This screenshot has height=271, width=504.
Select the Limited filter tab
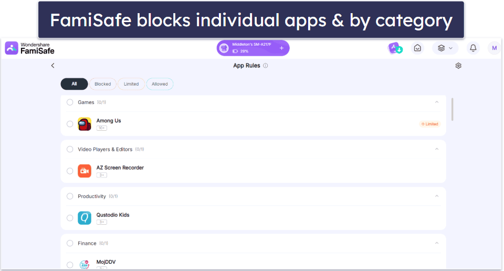click(x=131, y=84)
